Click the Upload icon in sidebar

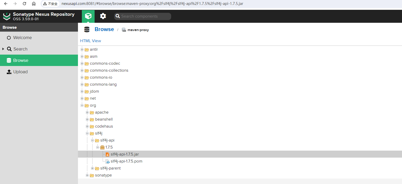click(9, 72)
